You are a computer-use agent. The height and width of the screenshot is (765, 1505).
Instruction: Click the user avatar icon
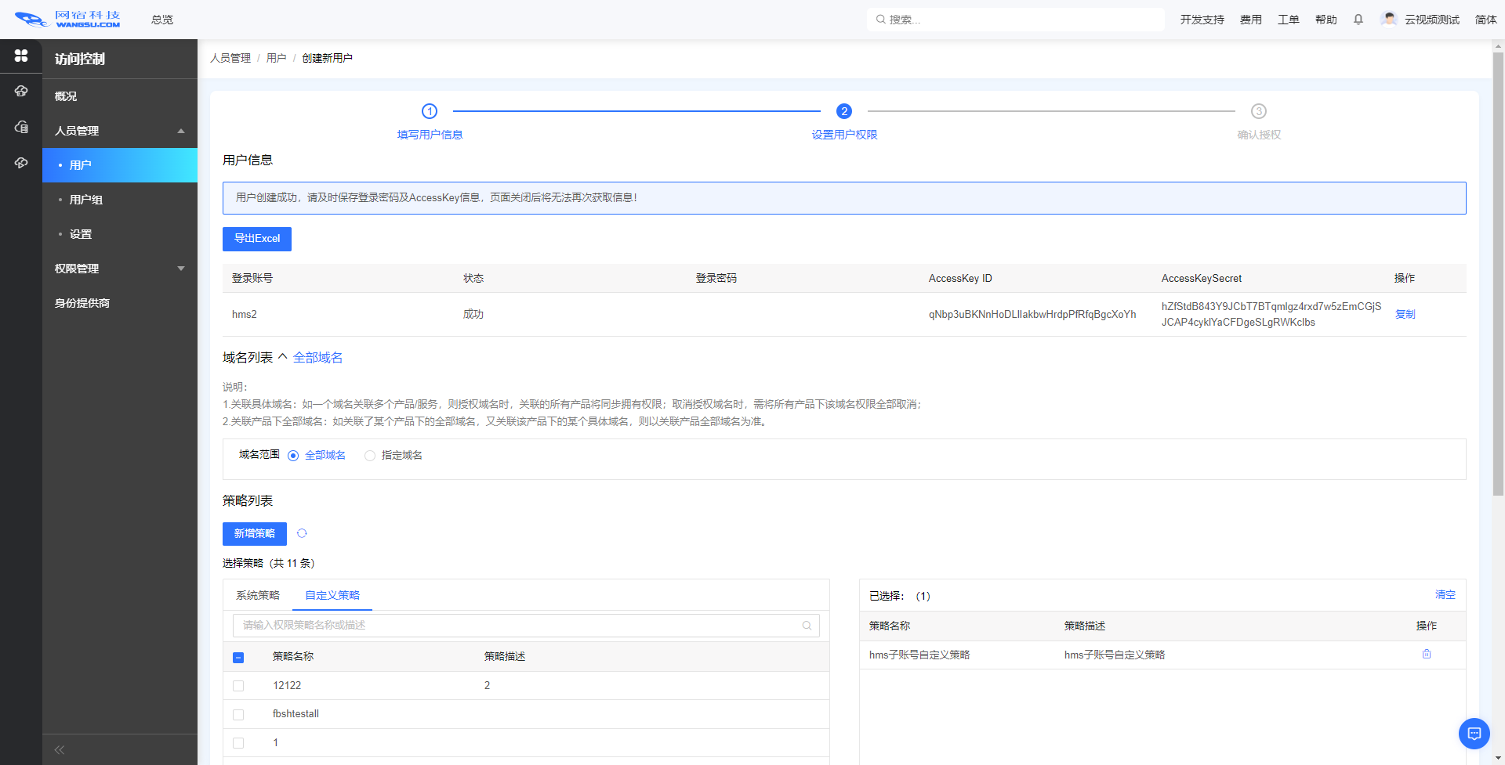coord(1389,19)
